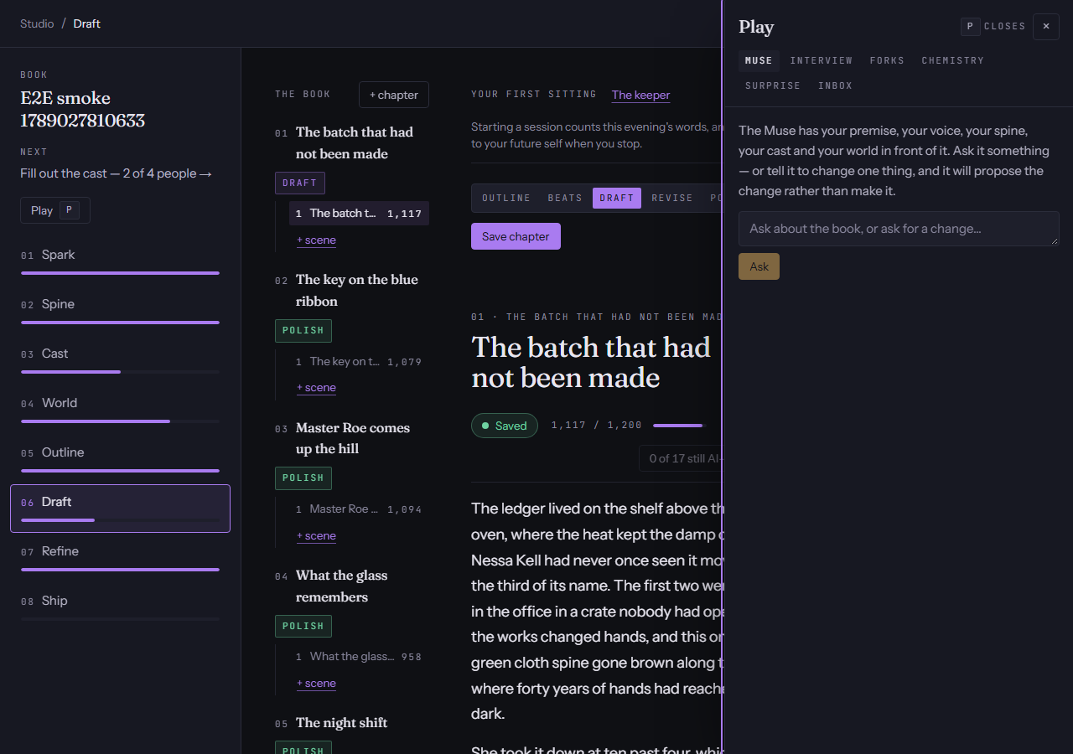
Task: Select scene 'What the glass...' with 958 words
Action: click(x=359, y=657)
